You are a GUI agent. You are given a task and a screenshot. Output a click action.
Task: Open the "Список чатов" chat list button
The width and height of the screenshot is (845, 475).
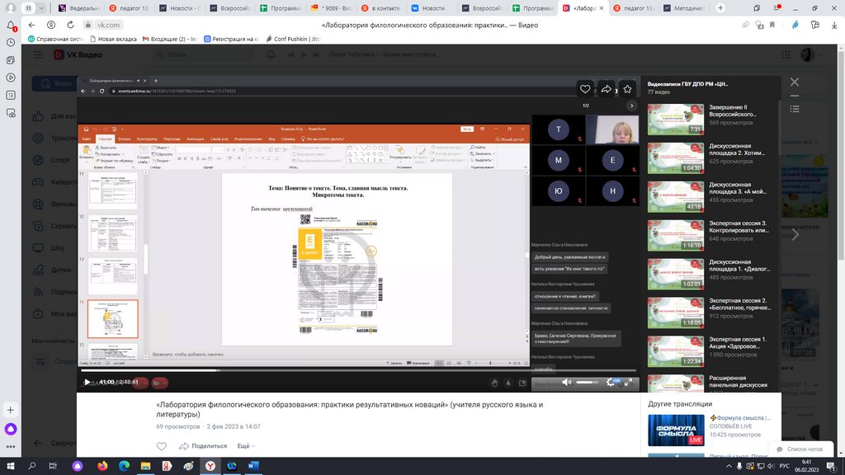coord(799,449)
